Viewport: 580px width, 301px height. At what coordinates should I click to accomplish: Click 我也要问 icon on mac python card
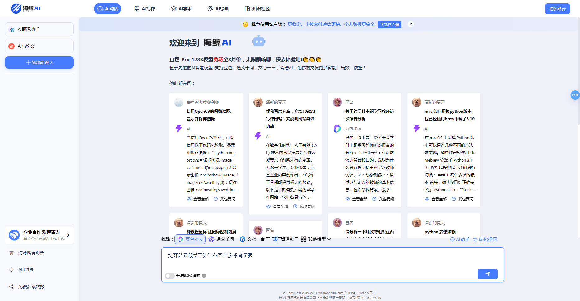click(x=454, y=199)
